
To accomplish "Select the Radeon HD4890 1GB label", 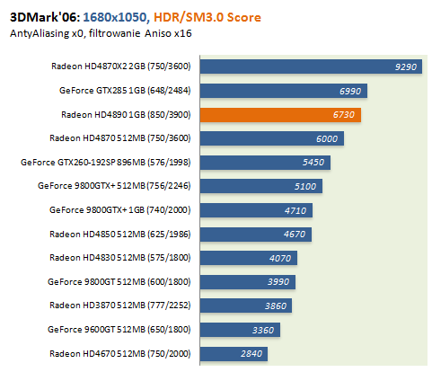I will pos(126,115).
